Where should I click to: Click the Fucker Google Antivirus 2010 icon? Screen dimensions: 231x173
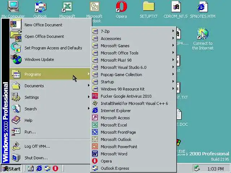pyautogui.click(x=95, y=96)
